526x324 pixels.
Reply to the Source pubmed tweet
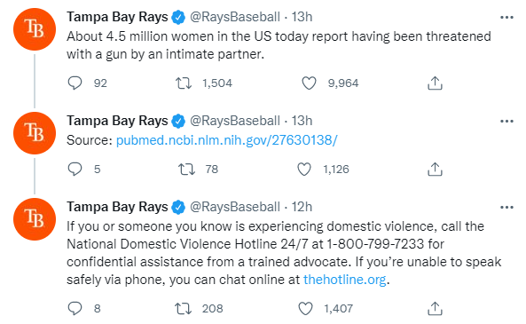[x=75, y=169]
